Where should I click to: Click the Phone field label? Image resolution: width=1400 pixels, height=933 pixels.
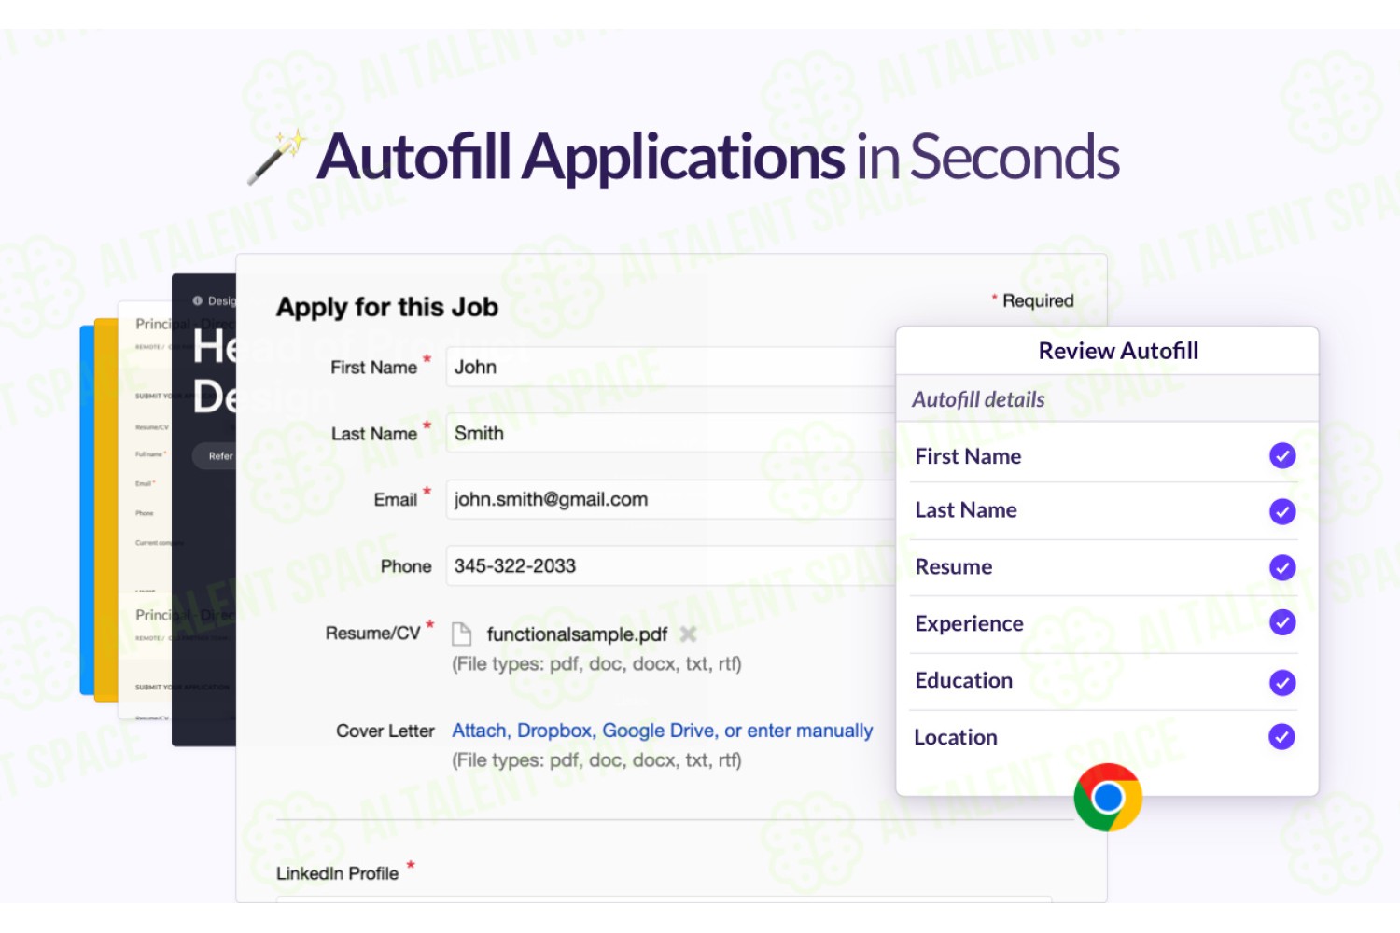click(x=406, y=566)
